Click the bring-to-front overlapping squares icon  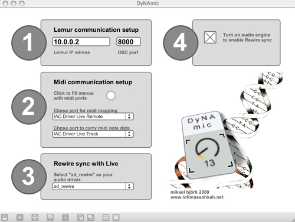[x=80, y=217]
